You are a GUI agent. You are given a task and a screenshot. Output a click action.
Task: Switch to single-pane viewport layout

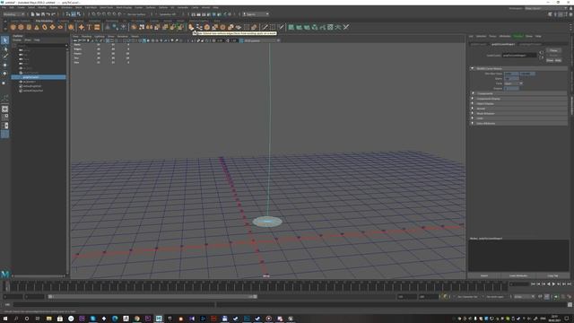(x=4, y=109)
